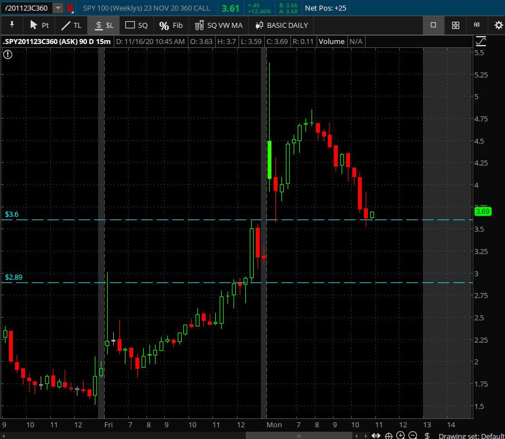Zoom in on the chart time axis
The width and height of the screenshot is (505, 439).
400,436
